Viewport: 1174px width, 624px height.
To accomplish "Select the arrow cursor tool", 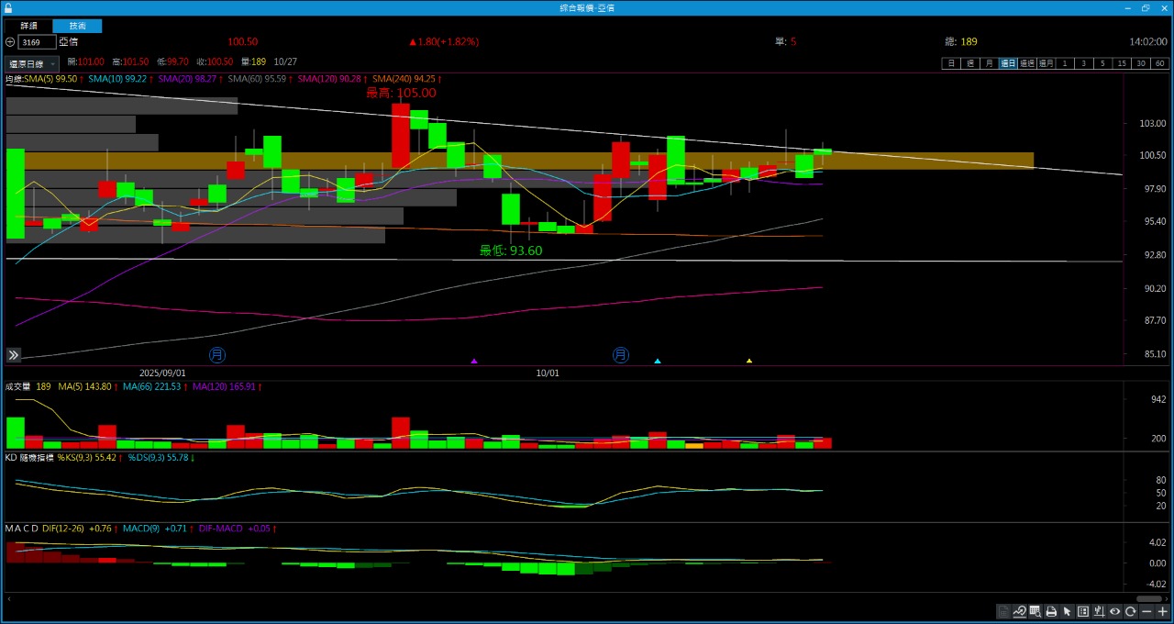I will coord(1067,611).
